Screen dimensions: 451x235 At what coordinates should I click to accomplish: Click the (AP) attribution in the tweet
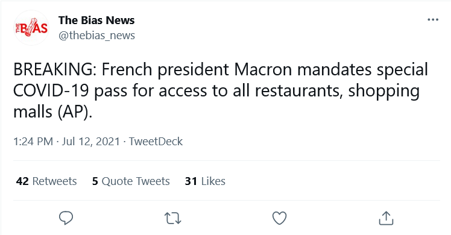(73, 111)
